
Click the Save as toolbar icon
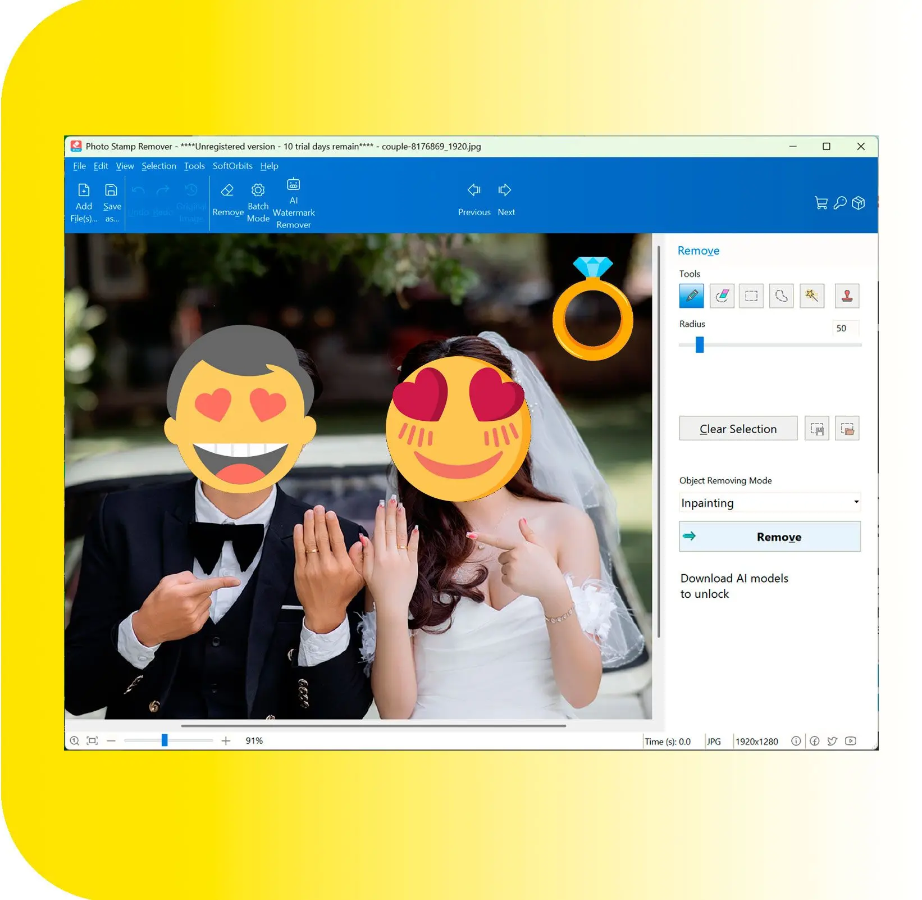pos(112,203)
